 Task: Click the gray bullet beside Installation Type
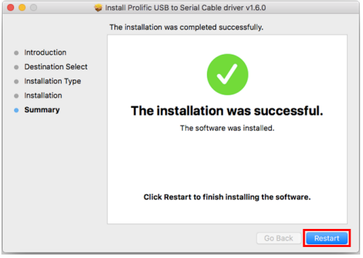coord(16,82)
